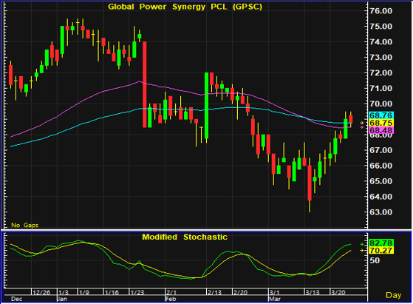Click the 3/13 date marker
This screenshot has height=304, width=413.
coord(313,292)
